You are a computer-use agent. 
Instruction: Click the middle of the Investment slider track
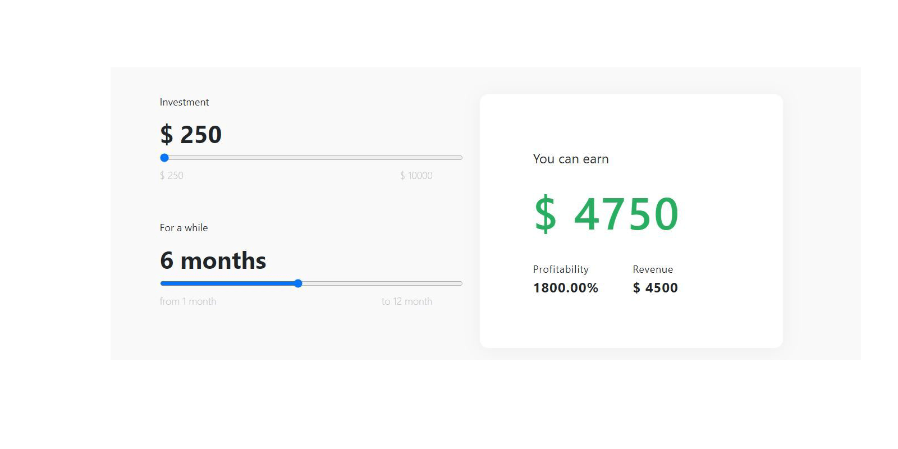point(311,158)
